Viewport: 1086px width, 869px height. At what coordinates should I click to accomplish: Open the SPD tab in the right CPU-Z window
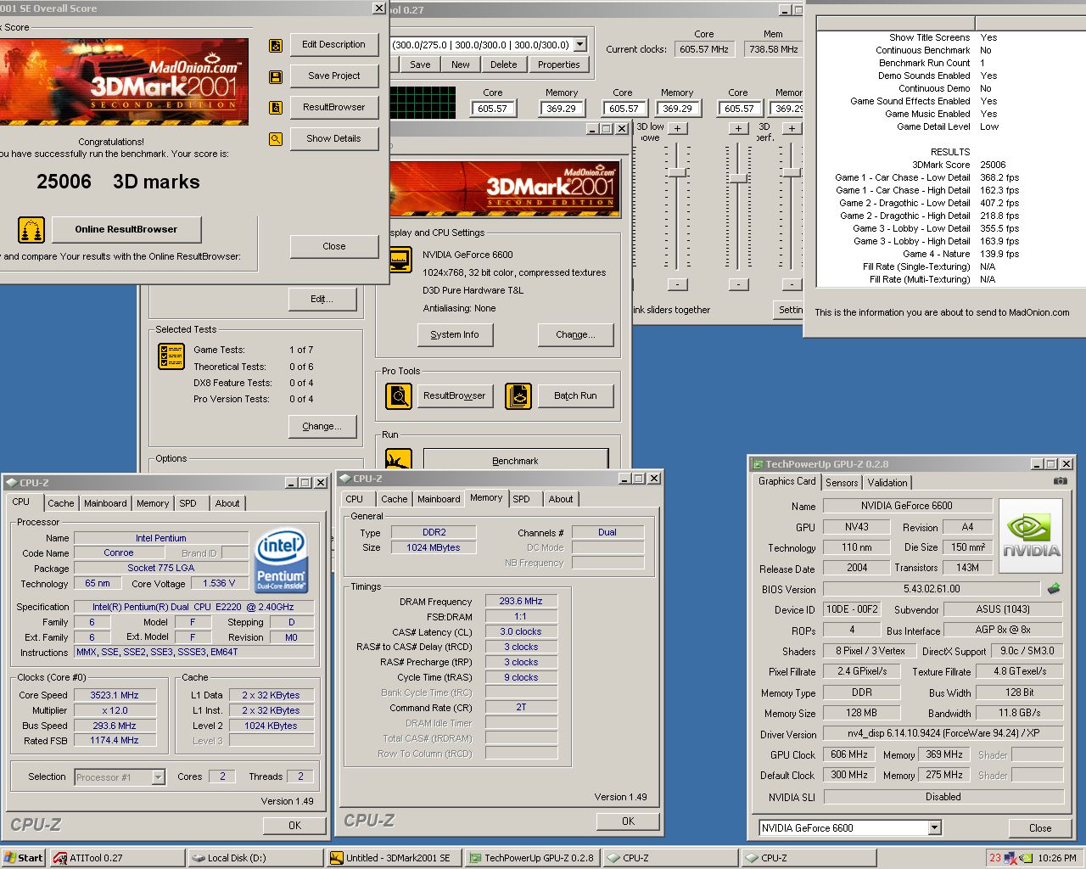522,499
